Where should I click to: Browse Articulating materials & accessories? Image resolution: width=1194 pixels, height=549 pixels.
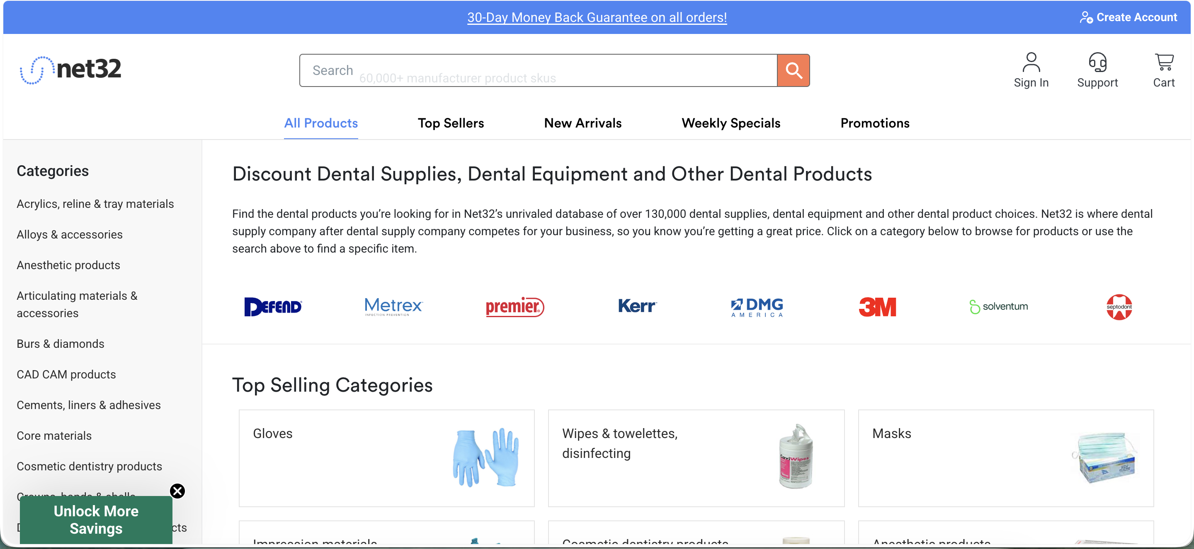[x=77, y=304]
